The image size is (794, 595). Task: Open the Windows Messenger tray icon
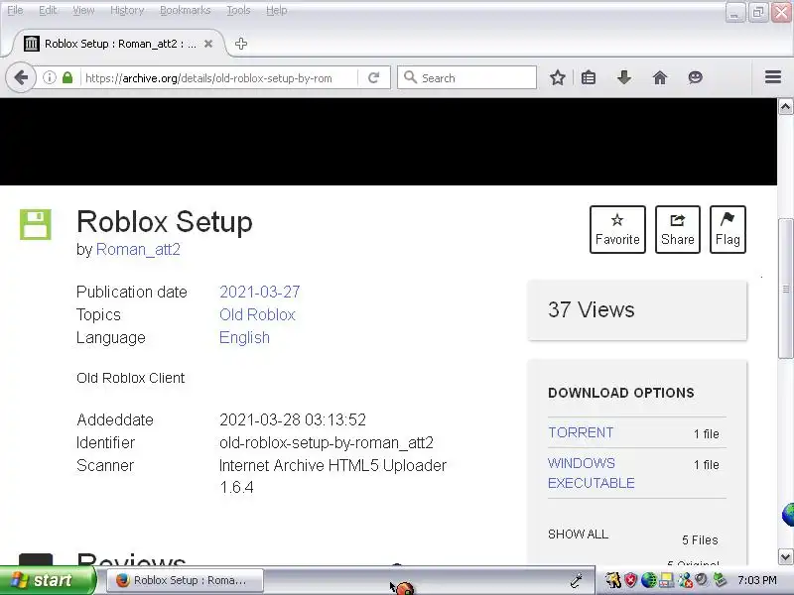pos(685,580)
